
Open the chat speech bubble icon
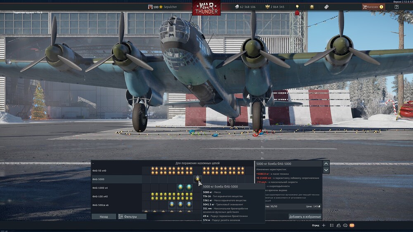coord(345,225)
